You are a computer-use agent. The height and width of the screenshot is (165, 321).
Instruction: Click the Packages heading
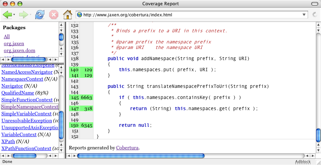[14, 27]
